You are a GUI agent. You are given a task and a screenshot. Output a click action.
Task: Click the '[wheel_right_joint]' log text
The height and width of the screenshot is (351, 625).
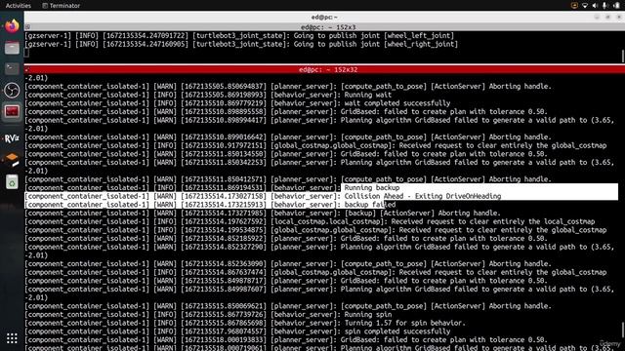(x=421, y=44)
